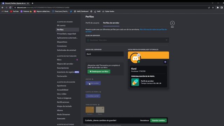The image size is (224, 126).
Task: Open Inventario de regalos settings
Action: (68, 72)
